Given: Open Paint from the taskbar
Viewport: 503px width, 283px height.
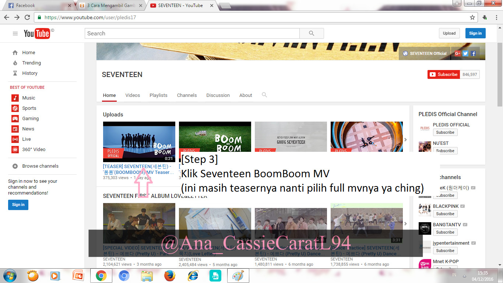Looking at the screenshot, I should click(238, 276).
